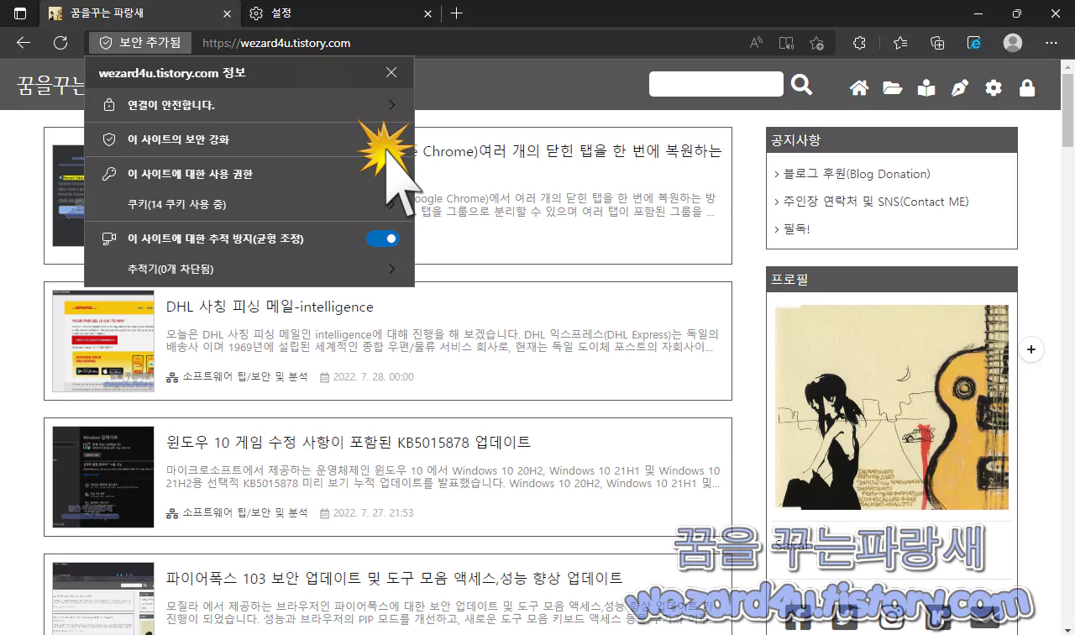Add this page to favorites
The image size is (1075, 635).
817,43
